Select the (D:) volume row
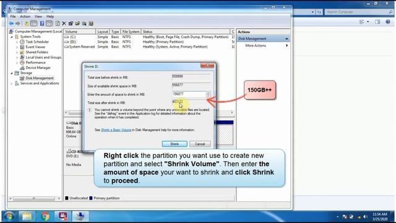The width and height of the screenshot is (396, 223). (x=149, y=42)
